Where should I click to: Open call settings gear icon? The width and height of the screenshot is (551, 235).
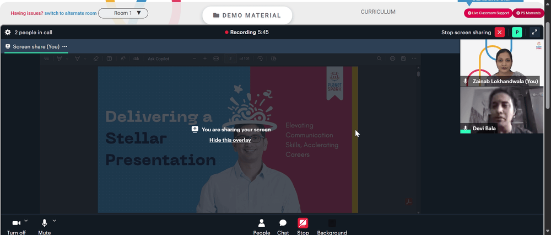(8, 33)
